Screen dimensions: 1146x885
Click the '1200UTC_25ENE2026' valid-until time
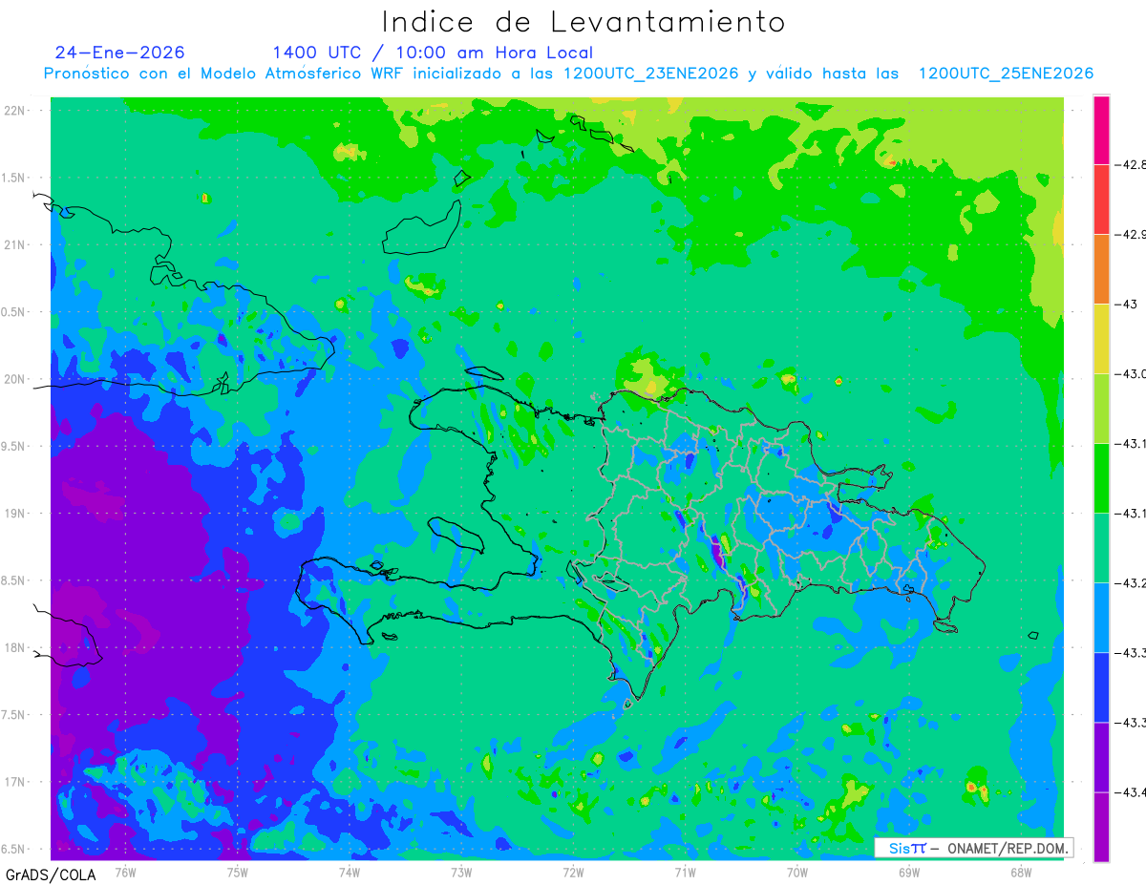[x=1006, y=74]
